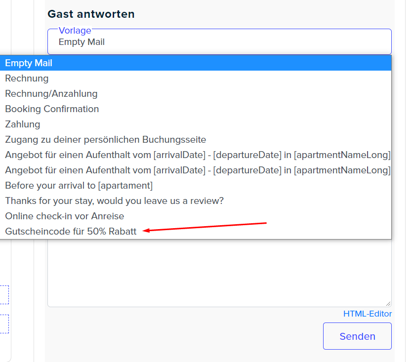Pick the second Angebot für einen Aufenthalt template
Viewport: 412px width, 362px height.
tap(196, 170)
